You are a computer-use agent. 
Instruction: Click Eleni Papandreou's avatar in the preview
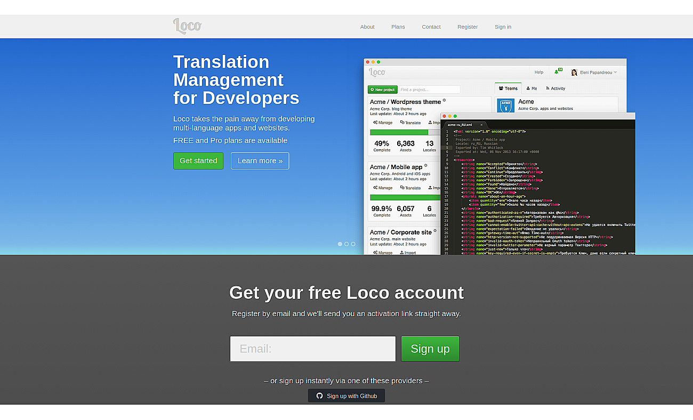(x=574, y=72)
